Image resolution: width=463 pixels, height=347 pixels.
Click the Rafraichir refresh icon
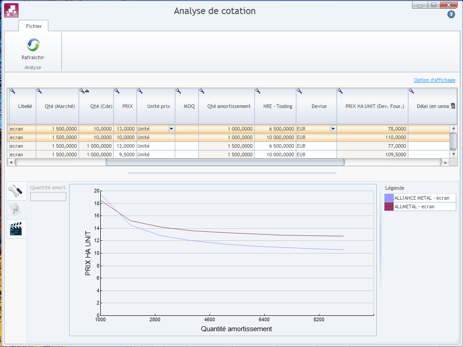coord(33,45)
